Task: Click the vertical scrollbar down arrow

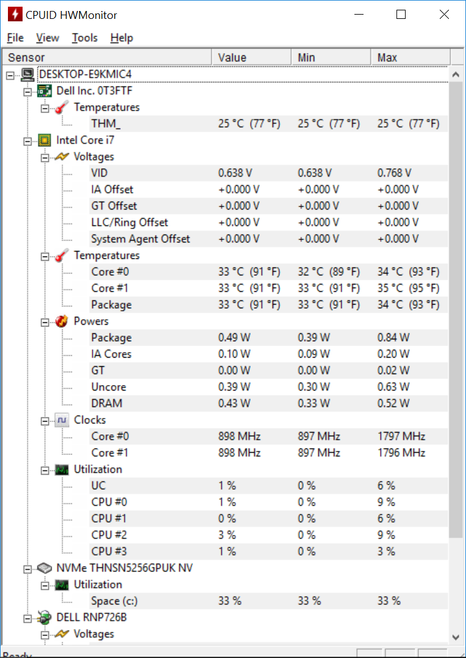Action: click(x=456, y=637)
